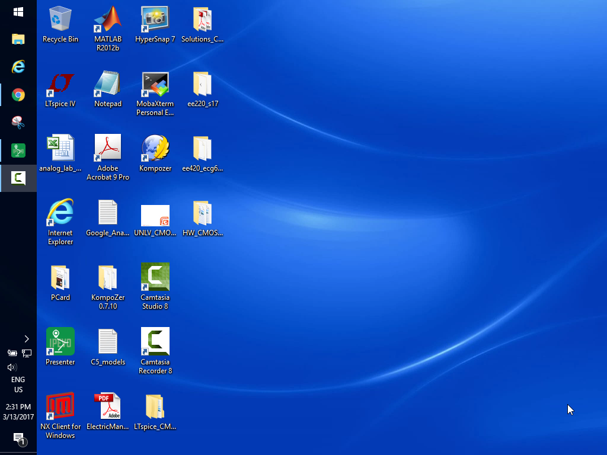
Task: Open the clock showing 2:31 PM
Action: (x=18, y=412)
